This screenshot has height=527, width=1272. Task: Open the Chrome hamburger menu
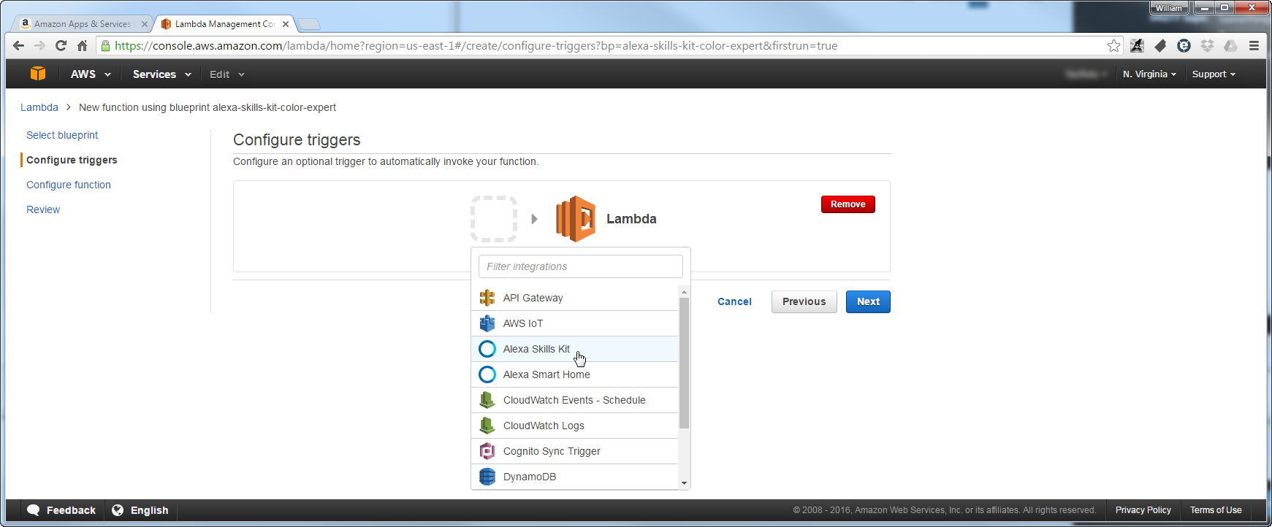point(1254,45)
